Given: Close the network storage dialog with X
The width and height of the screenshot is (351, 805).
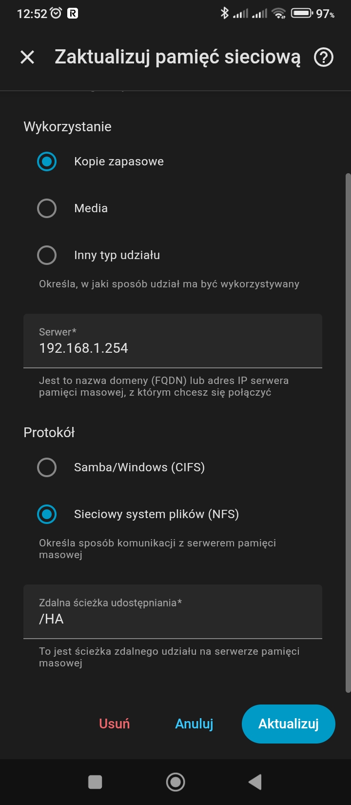Looking at the screenshot, I should pyautogui.click(x=27, y=58).
